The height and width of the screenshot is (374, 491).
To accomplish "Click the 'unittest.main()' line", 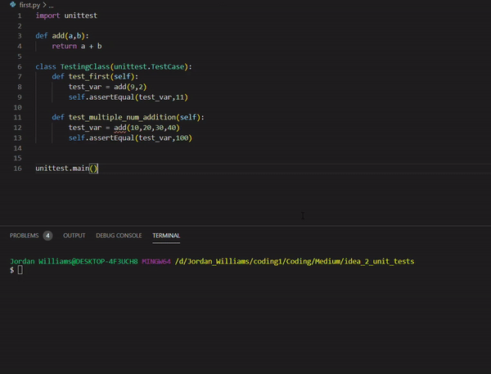I will point(67,169).
